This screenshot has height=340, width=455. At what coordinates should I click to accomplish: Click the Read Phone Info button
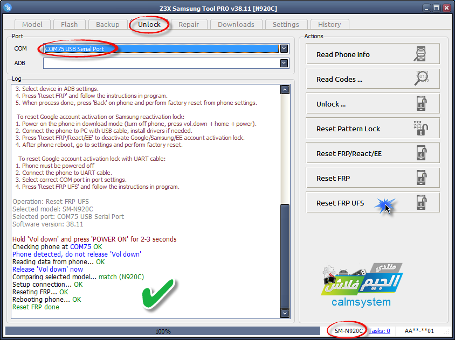coord(373,54)
